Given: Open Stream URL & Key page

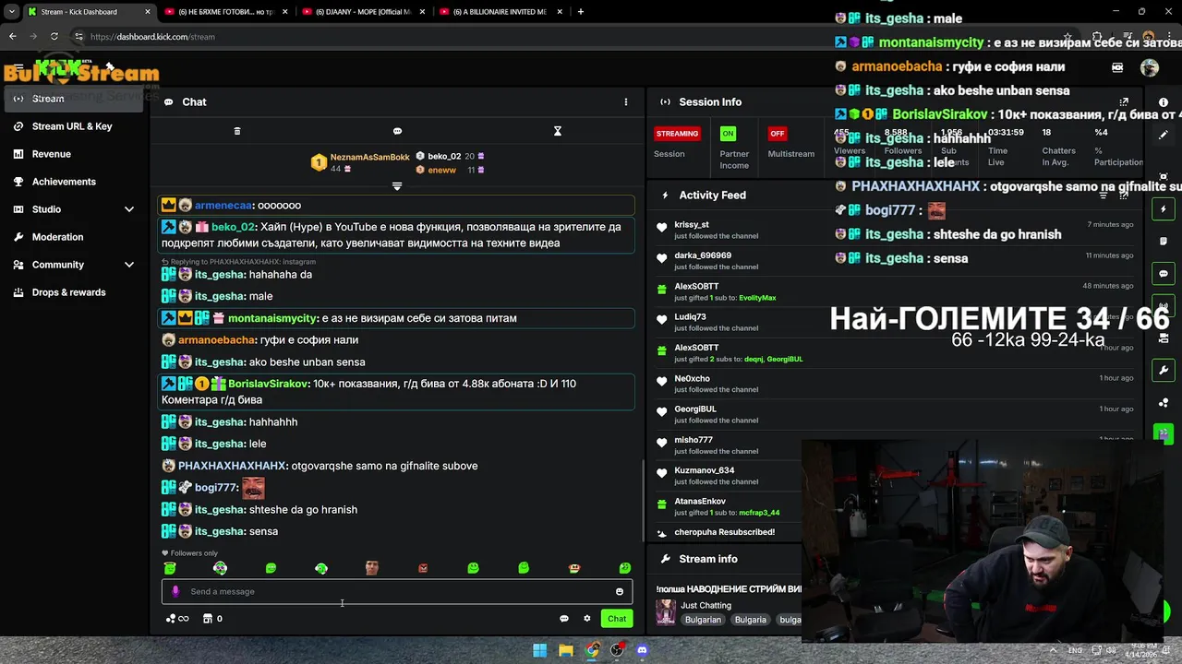Looking at the screenshot, I should (x=74, y=126).
